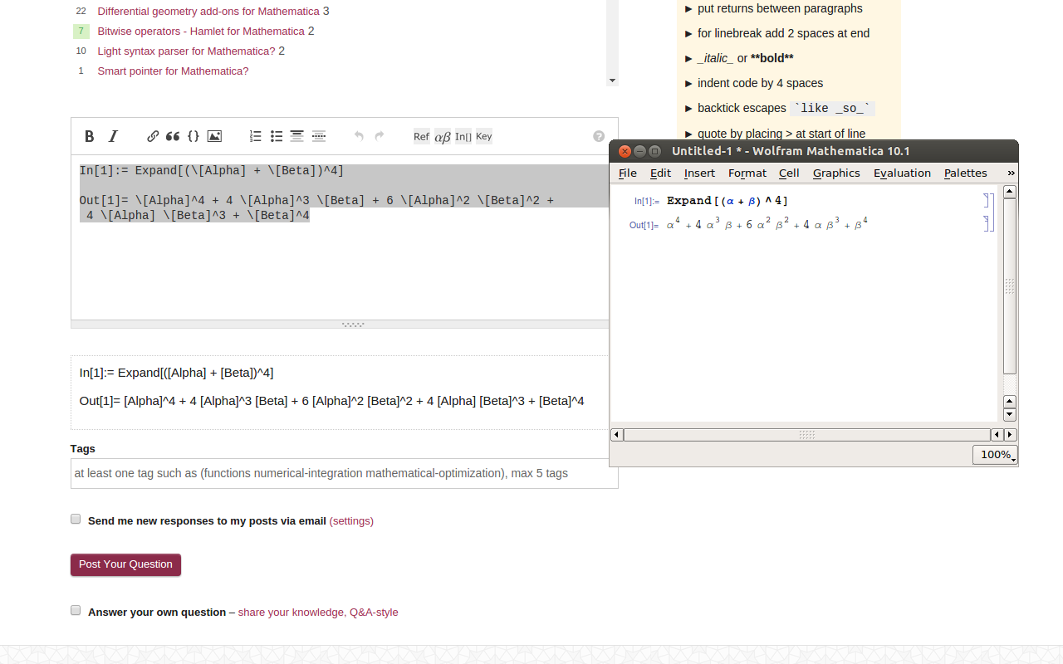Image resolution: width=1063 pixels, height=664 pixels.
Task: Click Mathematica horizontal scrollbar left arrow
Action: (617, 435)
